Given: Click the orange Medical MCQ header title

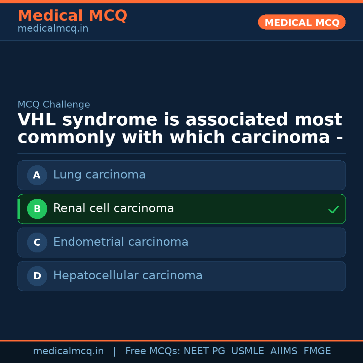Looking at the screenshot, I should point(72,16).
